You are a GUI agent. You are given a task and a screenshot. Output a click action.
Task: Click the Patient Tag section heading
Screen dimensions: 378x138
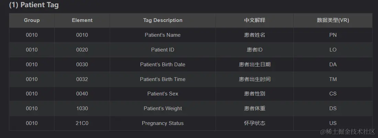click(x=34, y=5)
